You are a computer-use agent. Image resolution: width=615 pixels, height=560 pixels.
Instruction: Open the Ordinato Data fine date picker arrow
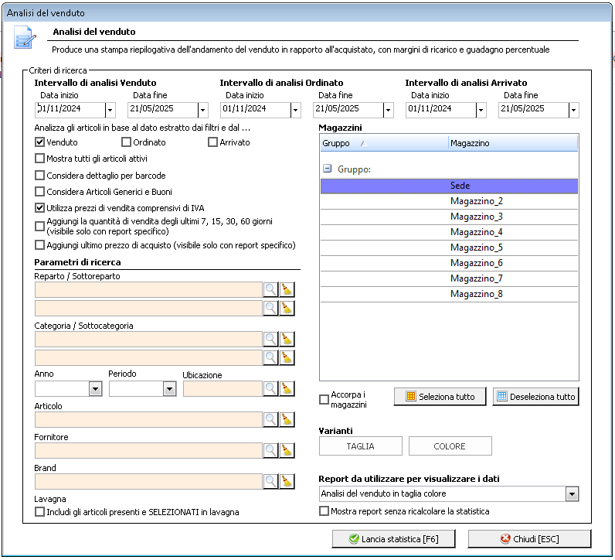tap(389, 111)
